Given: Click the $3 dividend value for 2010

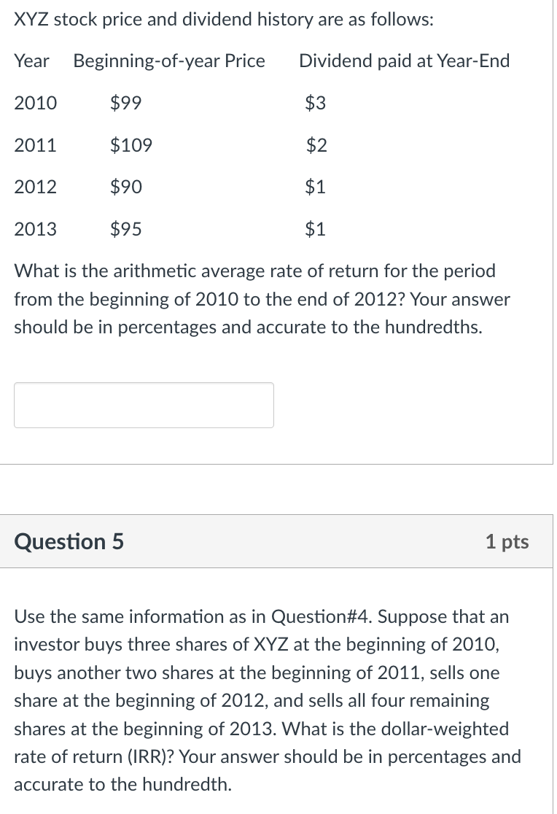Looking at the screenshot, I should pos(316,103).
